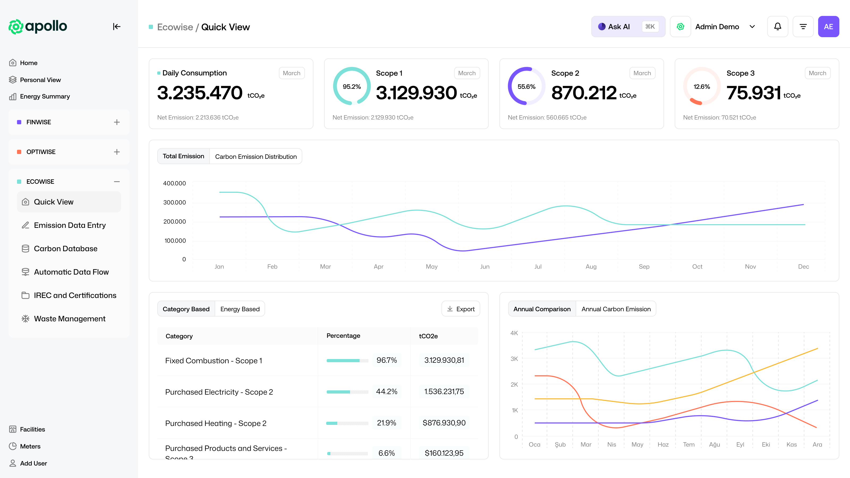Viewport: 850px width, 478px height.
Task: Click the AE user avatar
Action: (x=828, y=26)
